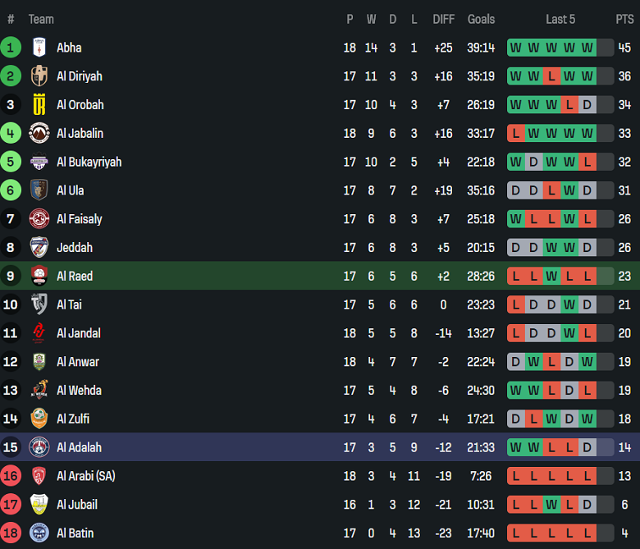Click Abha's first W form badge
Viewport: 640px width, 549px height.
coord(515,48)
